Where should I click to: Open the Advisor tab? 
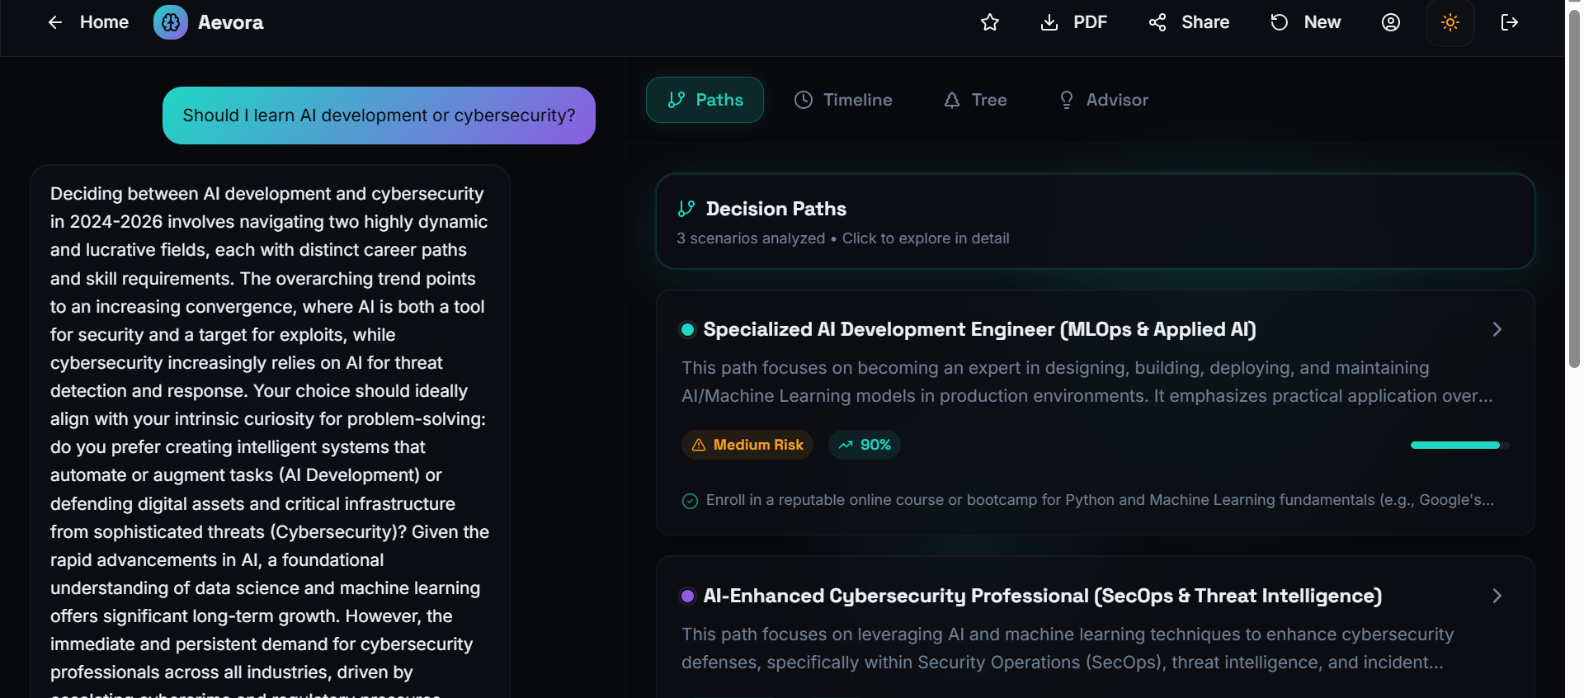(x=1103, y=100)
